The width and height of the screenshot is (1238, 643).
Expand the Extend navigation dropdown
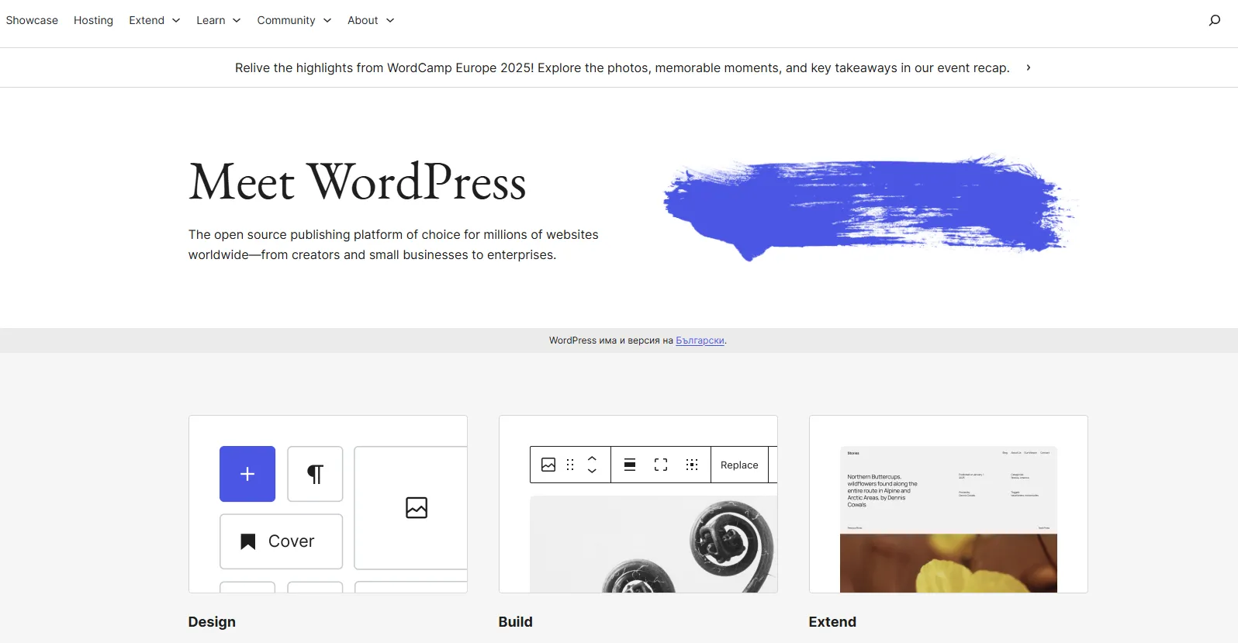tap(154, 20)
